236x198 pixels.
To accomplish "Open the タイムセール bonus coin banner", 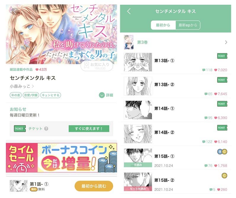I will click(61, 158).
